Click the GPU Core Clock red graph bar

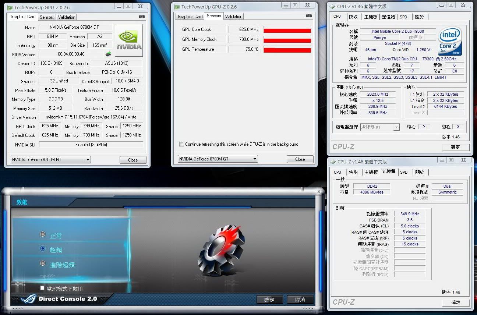287,31
